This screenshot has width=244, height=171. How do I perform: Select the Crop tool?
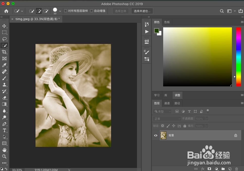click(x=4, y=52)
